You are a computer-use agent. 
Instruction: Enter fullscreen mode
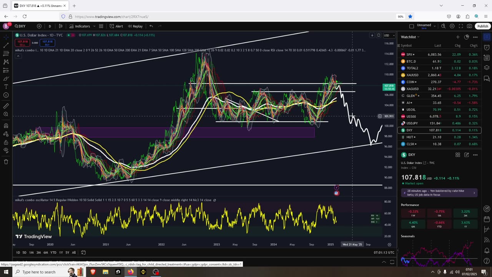(x=461, y=26)
